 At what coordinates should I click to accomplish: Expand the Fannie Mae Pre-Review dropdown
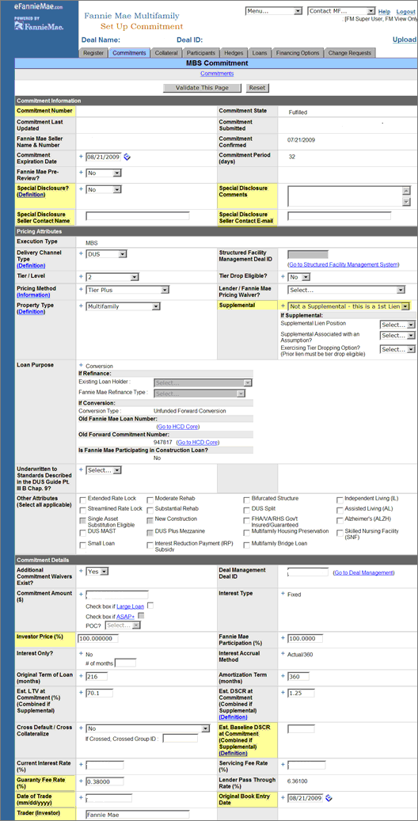[104, 173]
